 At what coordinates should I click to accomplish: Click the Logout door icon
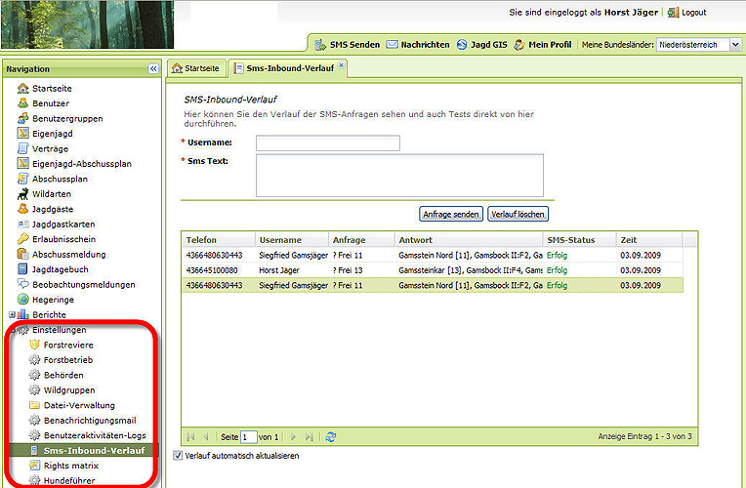pyautogui.click(x=673, y=13)
